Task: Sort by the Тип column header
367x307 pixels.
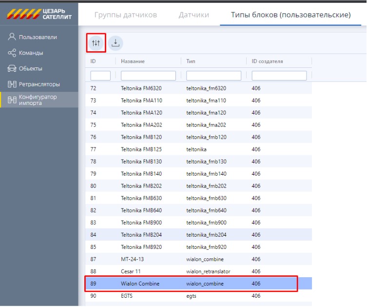Action: [191, 61]
